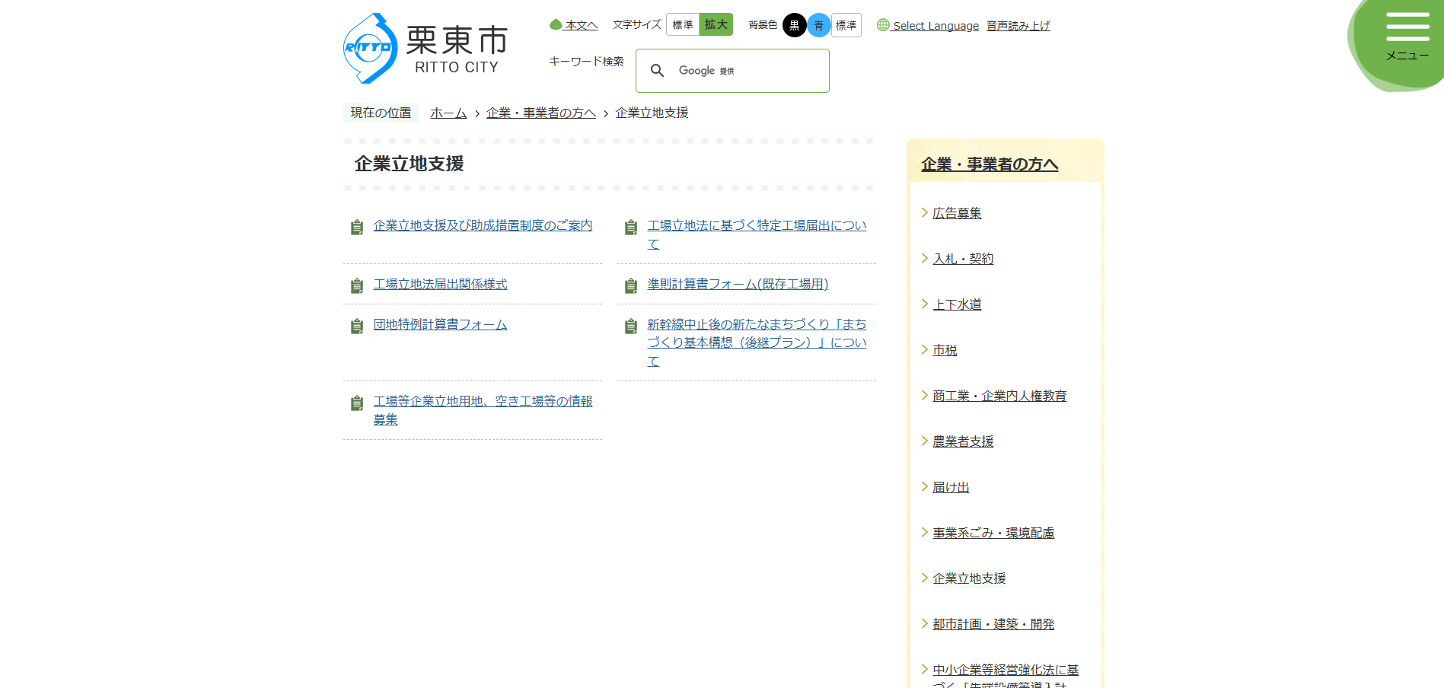The image size is (1444, 688).
Task: Click chevron before 商工業・企業内人権教育
Action: tap(925, 395)
